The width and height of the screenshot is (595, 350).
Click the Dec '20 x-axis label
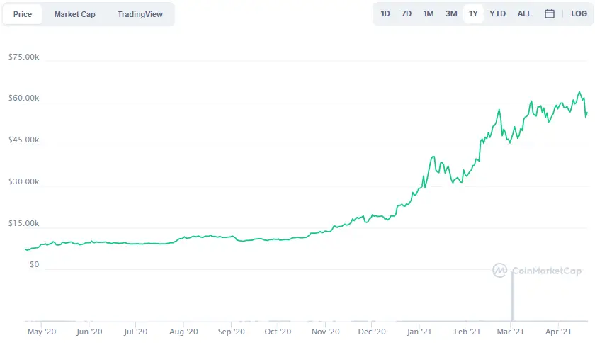(372, 332)
